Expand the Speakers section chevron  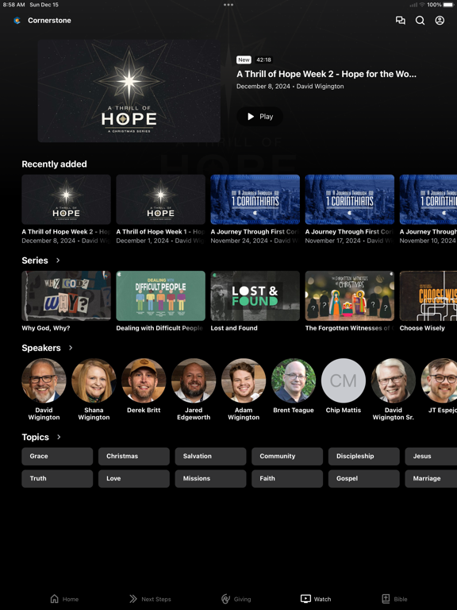pyautogui.click(x=71, y=348)
